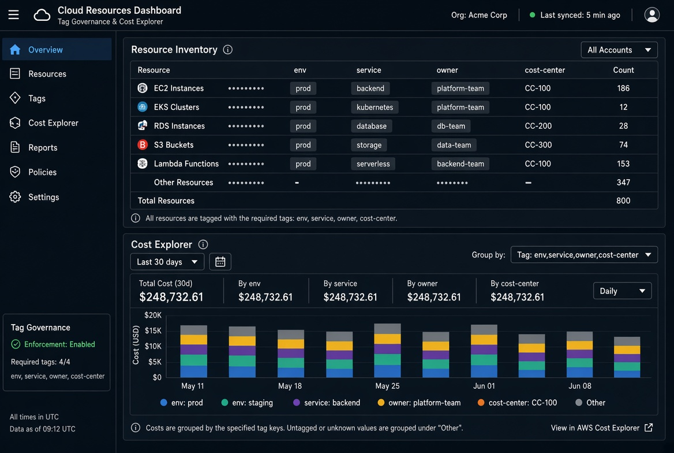Open the Resource Inventory info icon

228,50
